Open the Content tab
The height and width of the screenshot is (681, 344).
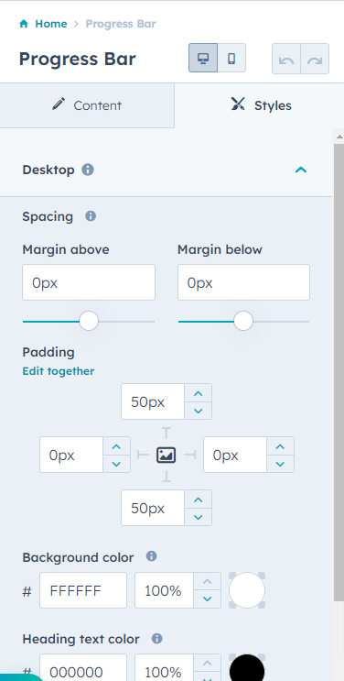click(x=87, y=105)
